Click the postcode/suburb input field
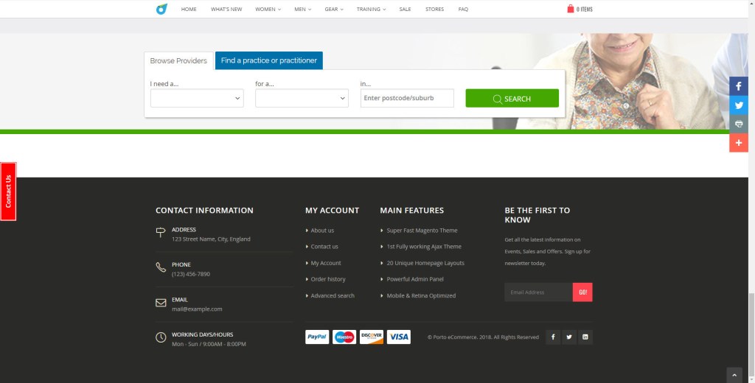Viewport: 755px width, 383px height. [x=407, y=98]
